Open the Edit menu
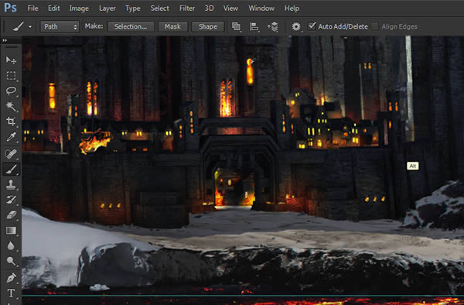This screenshot has height=305, width=464. tap(54, 9)
